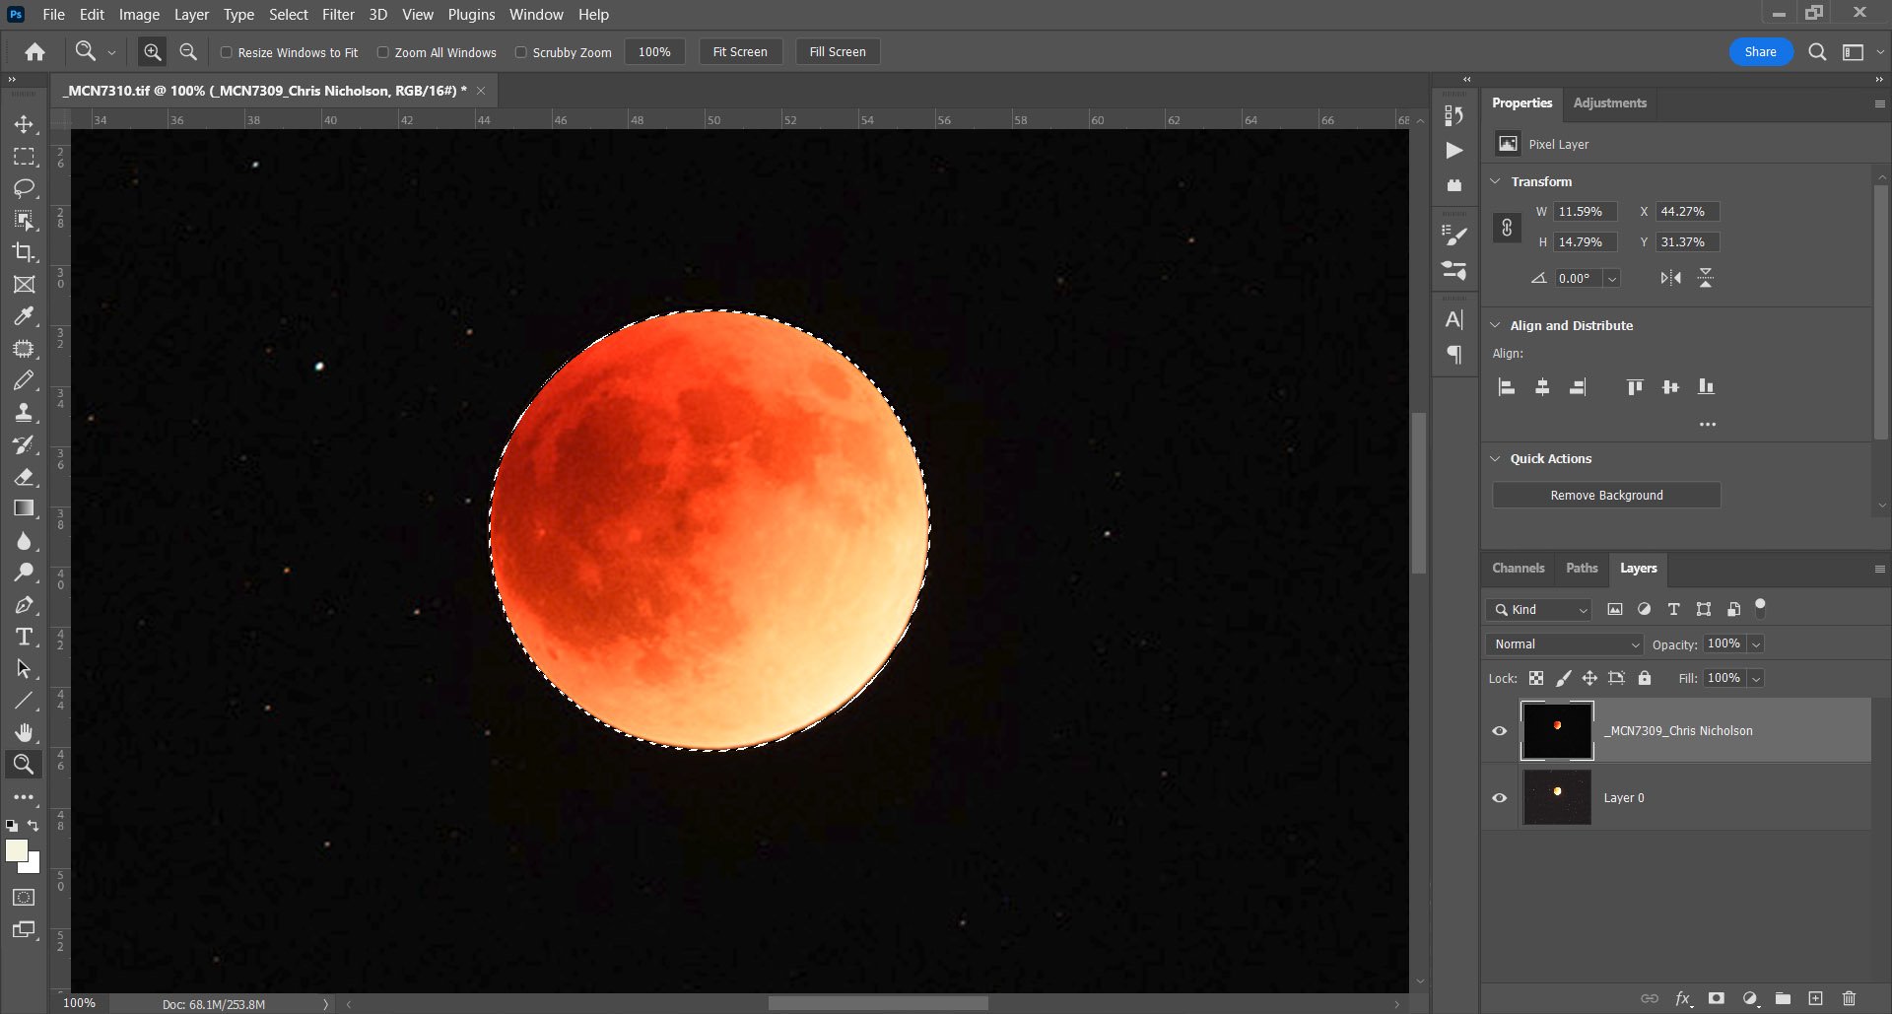The height and width of the screenshot is (1014, 1892).
Task: Click the Fill Screen button
Action: click(x=838, y=52)
